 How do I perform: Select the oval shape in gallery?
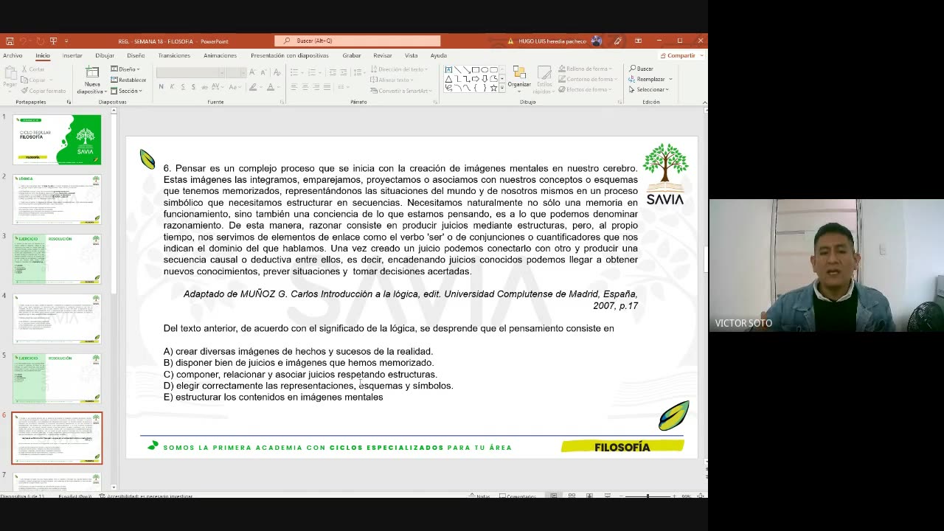(485, 70)
